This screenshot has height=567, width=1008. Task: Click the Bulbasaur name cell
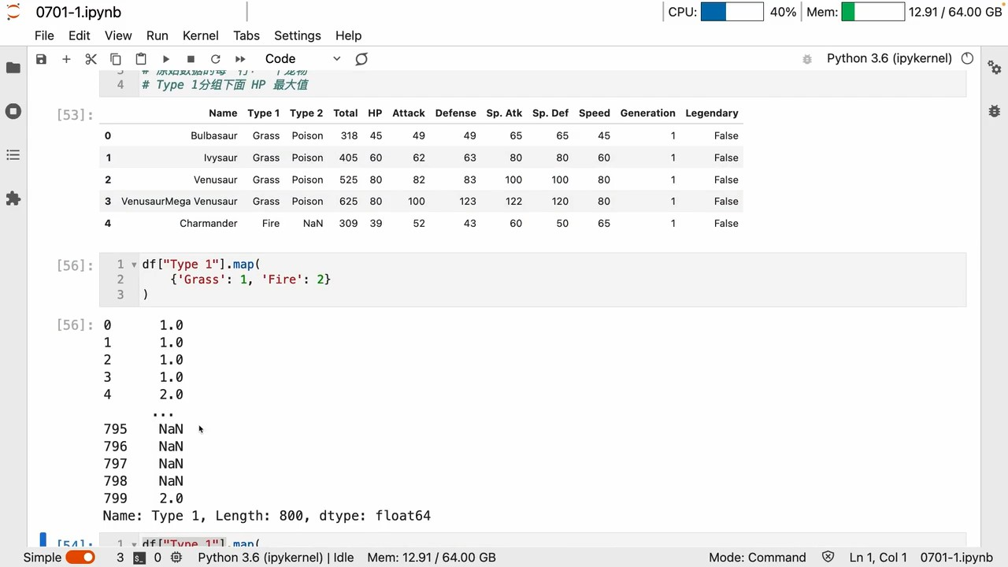point(213,135)
